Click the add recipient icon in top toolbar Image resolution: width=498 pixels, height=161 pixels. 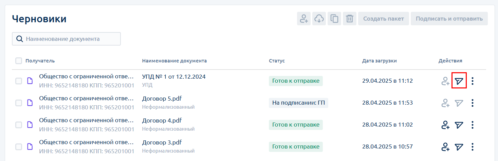click(304, 19)
